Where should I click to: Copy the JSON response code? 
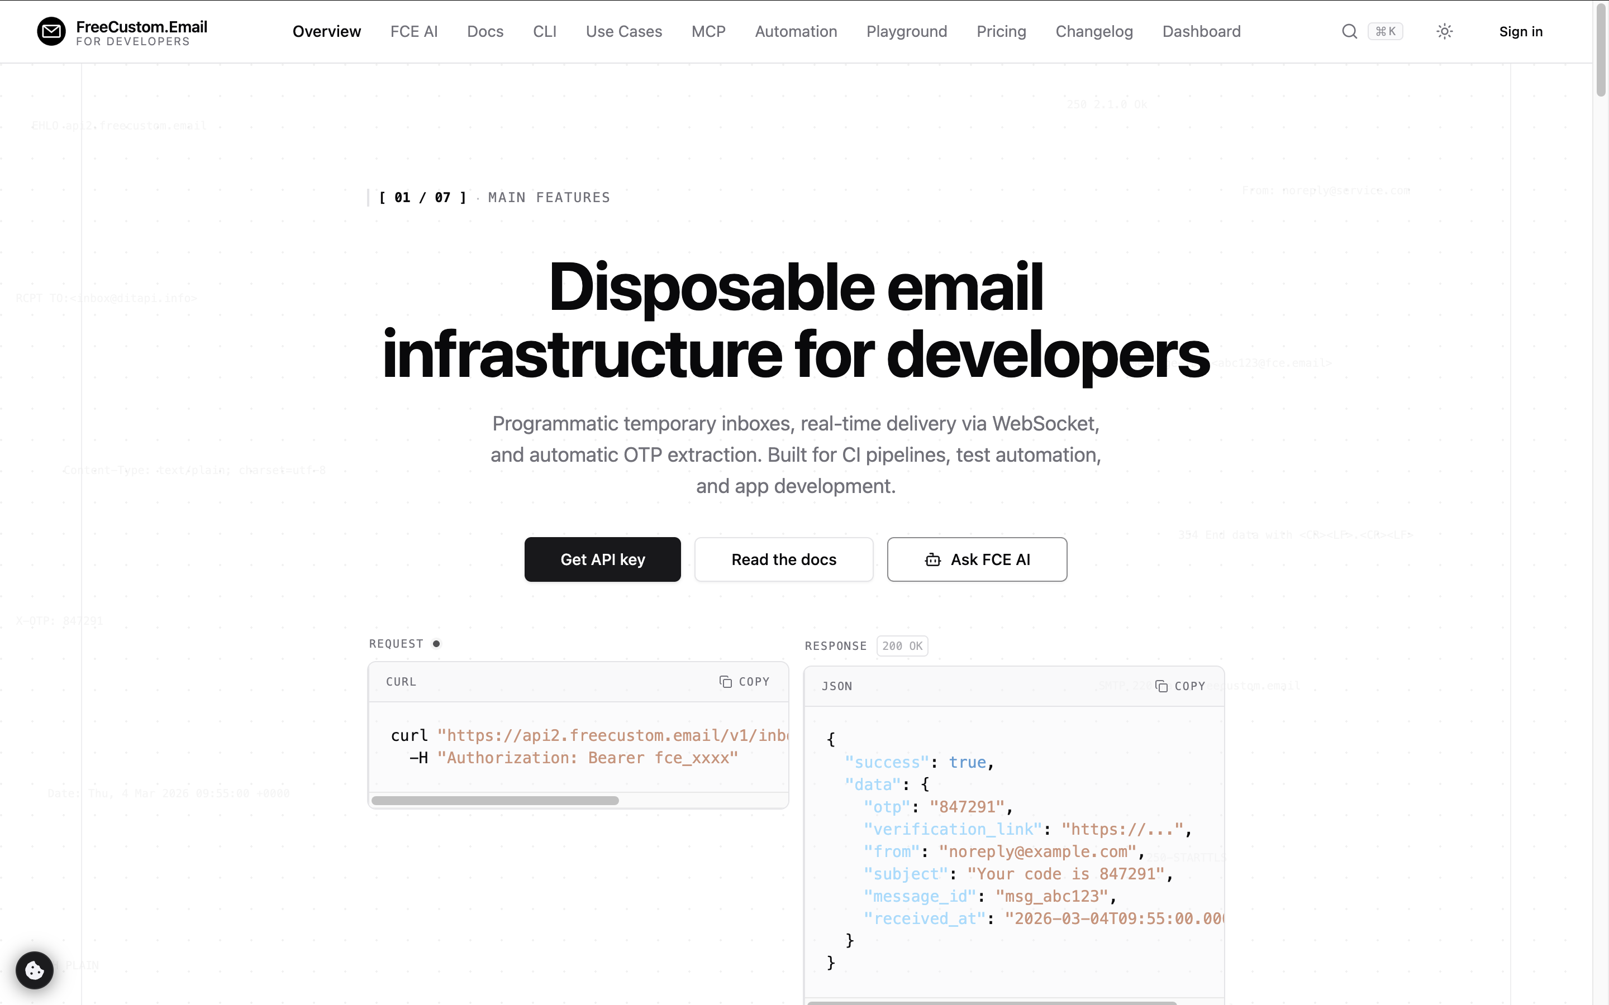pyautogui.click(x=1180, y=686)
